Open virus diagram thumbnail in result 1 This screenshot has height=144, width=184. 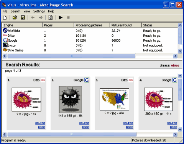tap(26, 99)
